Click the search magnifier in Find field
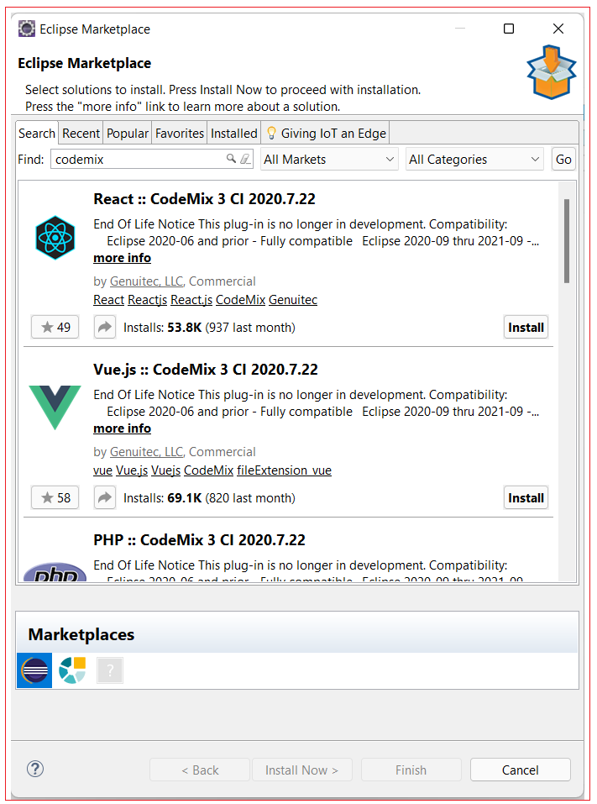This screenshot has width=597, height=804. (x=231, y=159)
